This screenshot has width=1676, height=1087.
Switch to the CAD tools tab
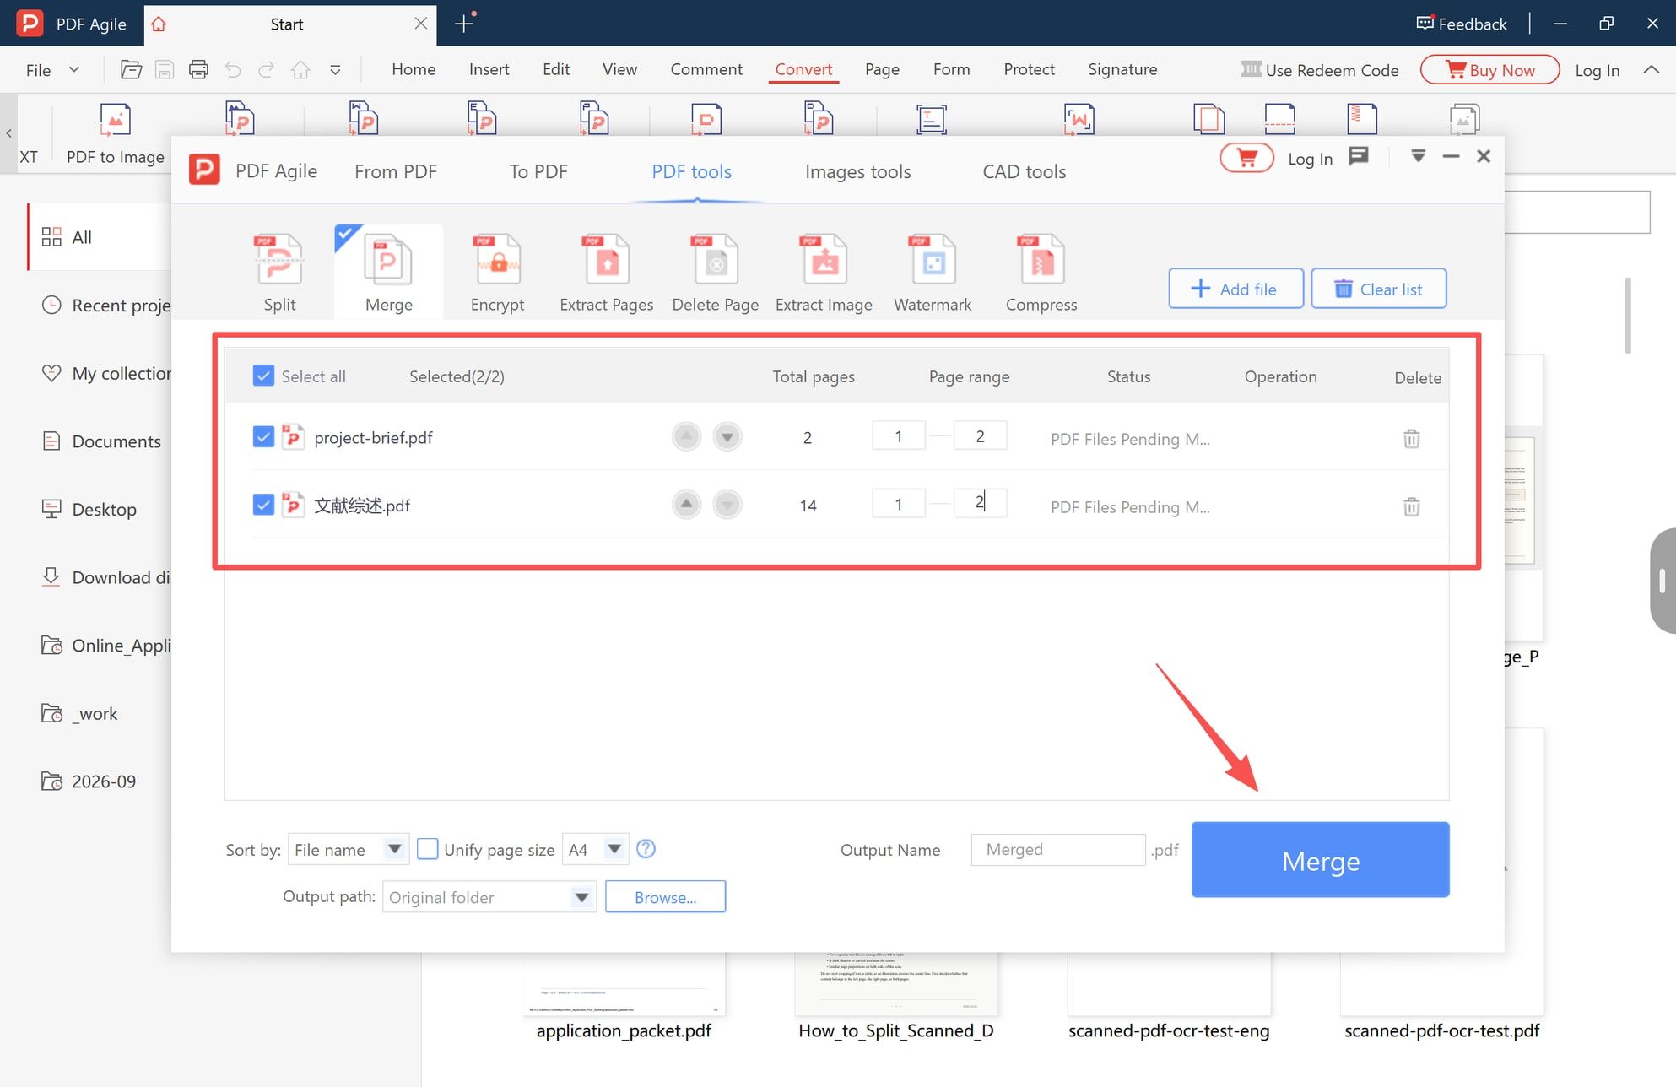[1024, 171]
